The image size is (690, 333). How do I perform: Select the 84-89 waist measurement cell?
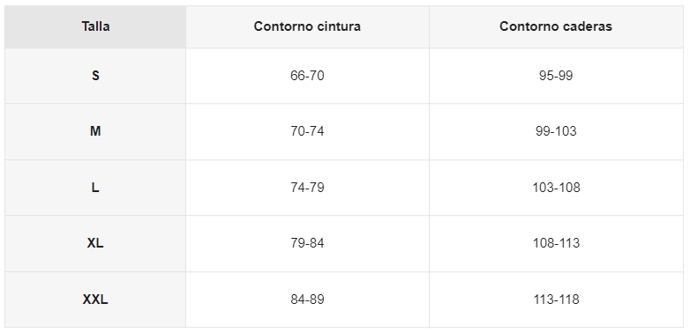307,300
